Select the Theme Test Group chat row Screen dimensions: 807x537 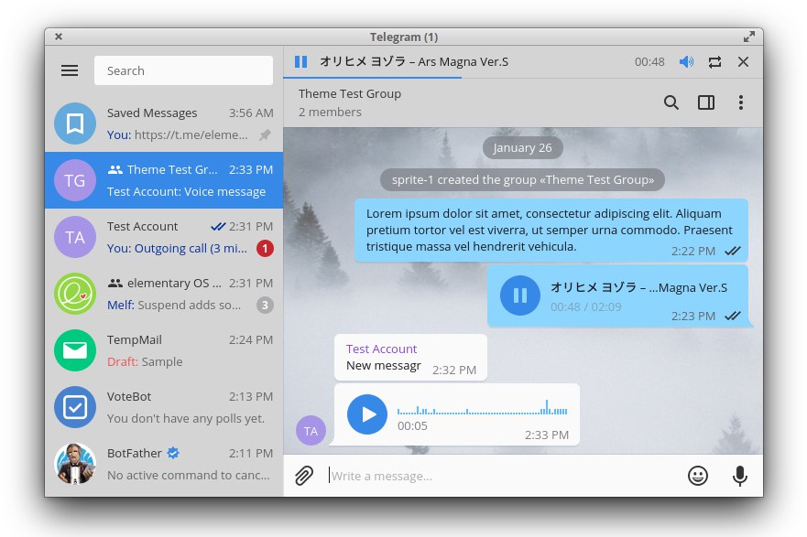(x=164, y=180)
